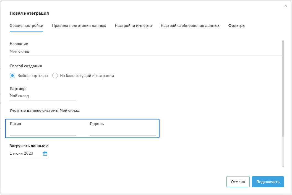
Task: Go to the Настройки импорта tab
Action: point(133,25)
